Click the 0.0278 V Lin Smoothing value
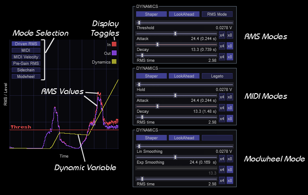 (x=224, y=151)
